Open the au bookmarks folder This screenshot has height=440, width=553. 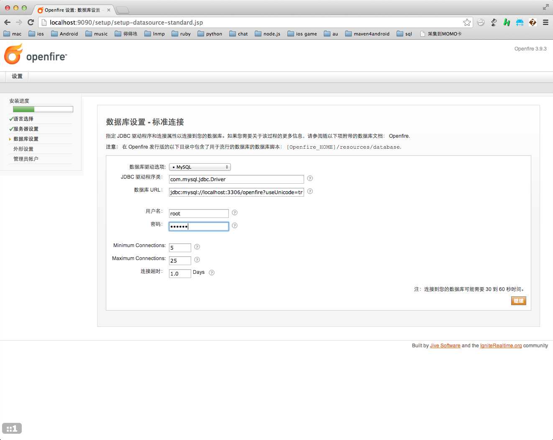(x=331, y=34)
